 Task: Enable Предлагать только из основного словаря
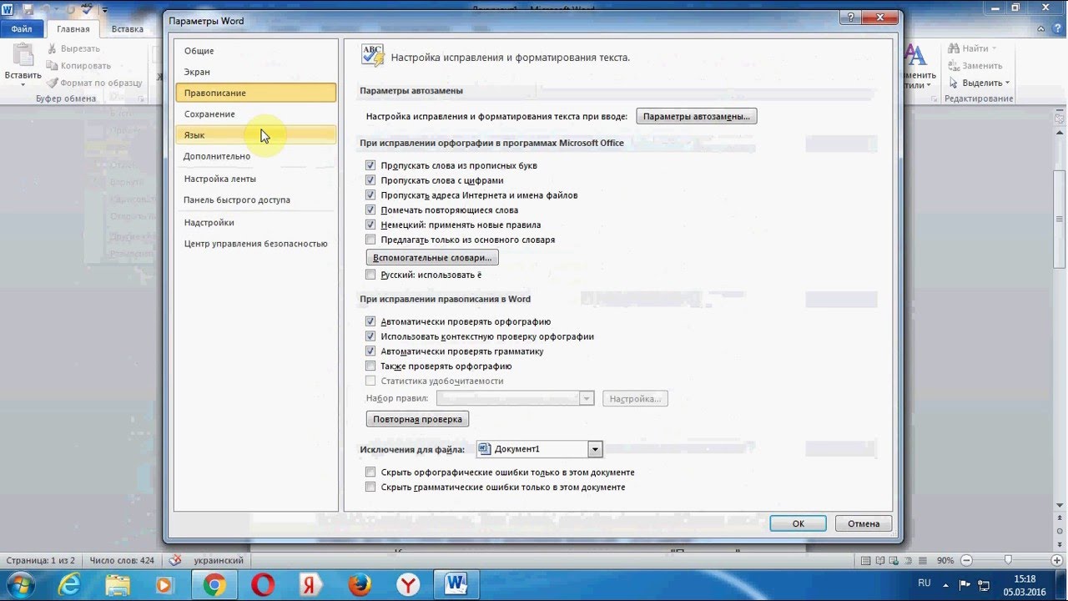pos(370,240)
